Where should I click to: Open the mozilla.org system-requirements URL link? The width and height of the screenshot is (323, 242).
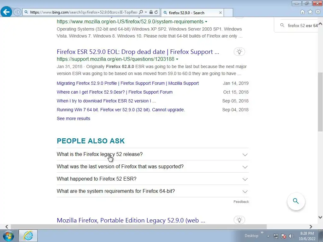point(130,22)
